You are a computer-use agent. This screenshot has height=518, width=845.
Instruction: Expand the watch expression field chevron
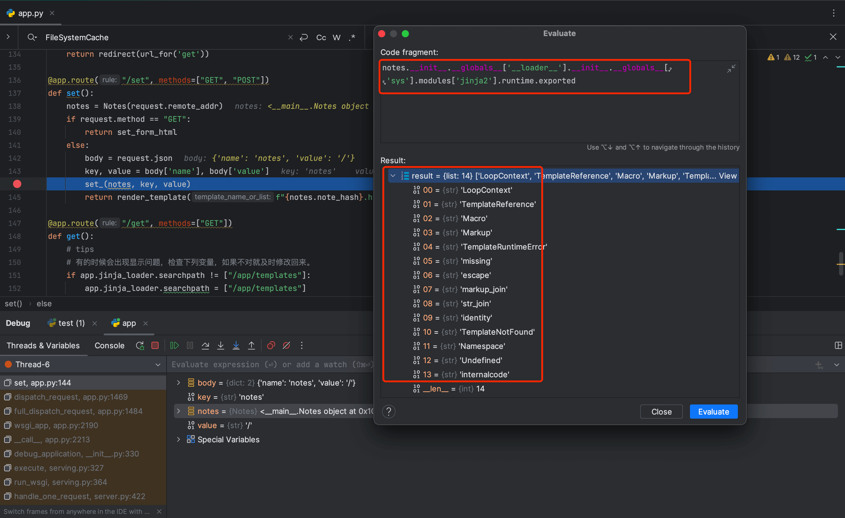click(x=837, y=365)
